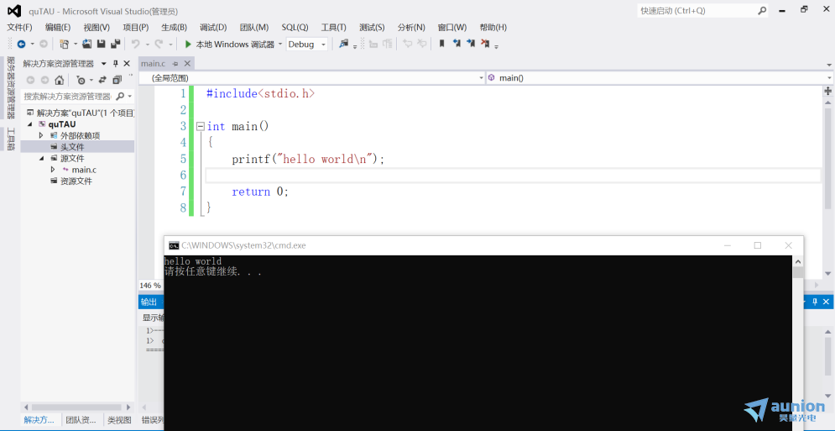This screenshot has height=431, width=835.
Task: Open the 生成(B) menu
Action: click(x=175, y=27)
